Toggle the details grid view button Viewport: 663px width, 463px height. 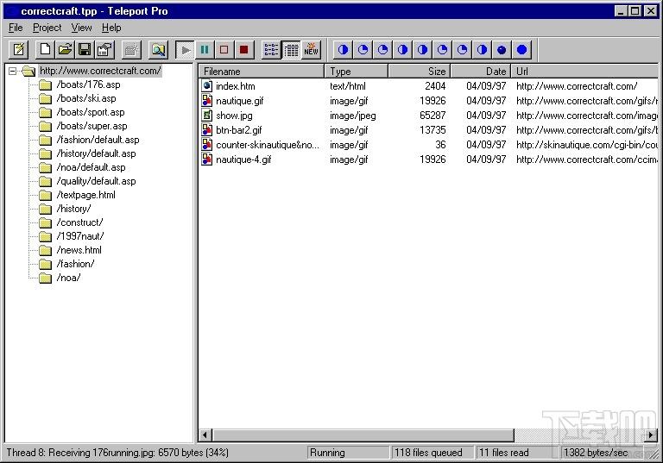pyautogui.click(x=291, y=50)
